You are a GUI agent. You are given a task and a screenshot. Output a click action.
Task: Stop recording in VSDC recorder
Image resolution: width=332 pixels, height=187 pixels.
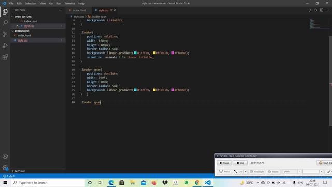240,163
